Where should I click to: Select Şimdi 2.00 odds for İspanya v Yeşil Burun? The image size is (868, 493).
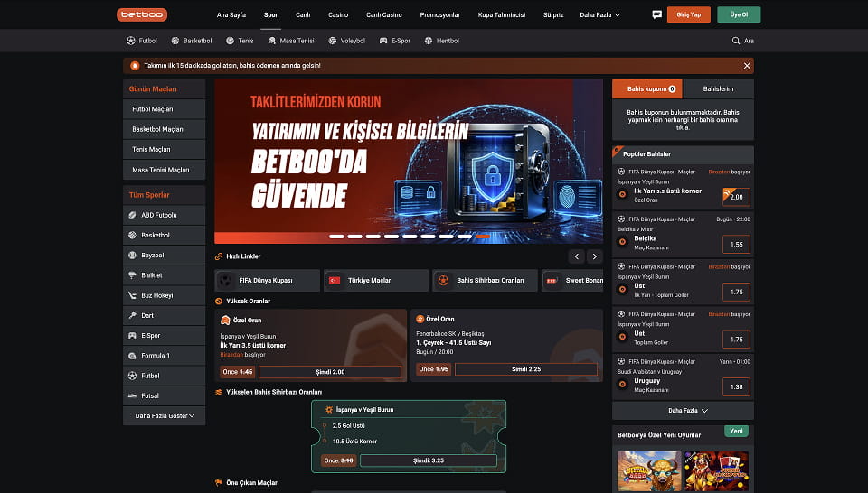point(330,372)
